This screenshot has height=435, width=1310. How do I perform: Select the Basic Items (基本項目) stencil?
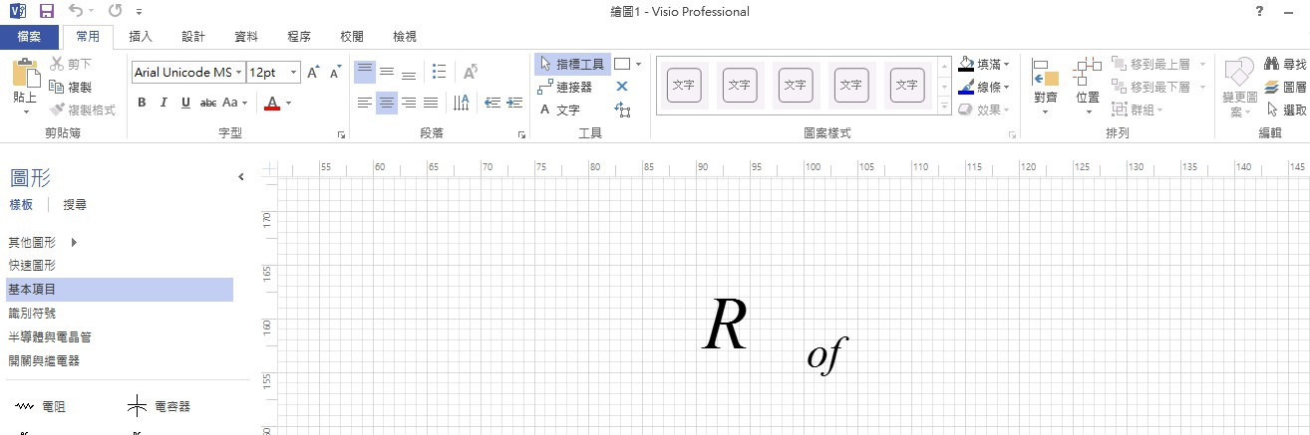click(118, 290)
